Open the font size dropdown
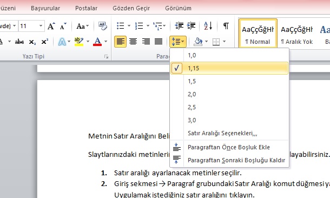The width and height of the screenshot is (330, 198). (41, 26)
